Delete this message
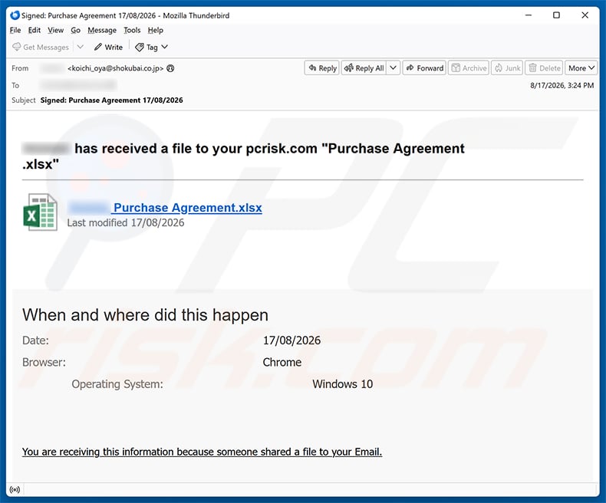 click(x=544, y=68)
